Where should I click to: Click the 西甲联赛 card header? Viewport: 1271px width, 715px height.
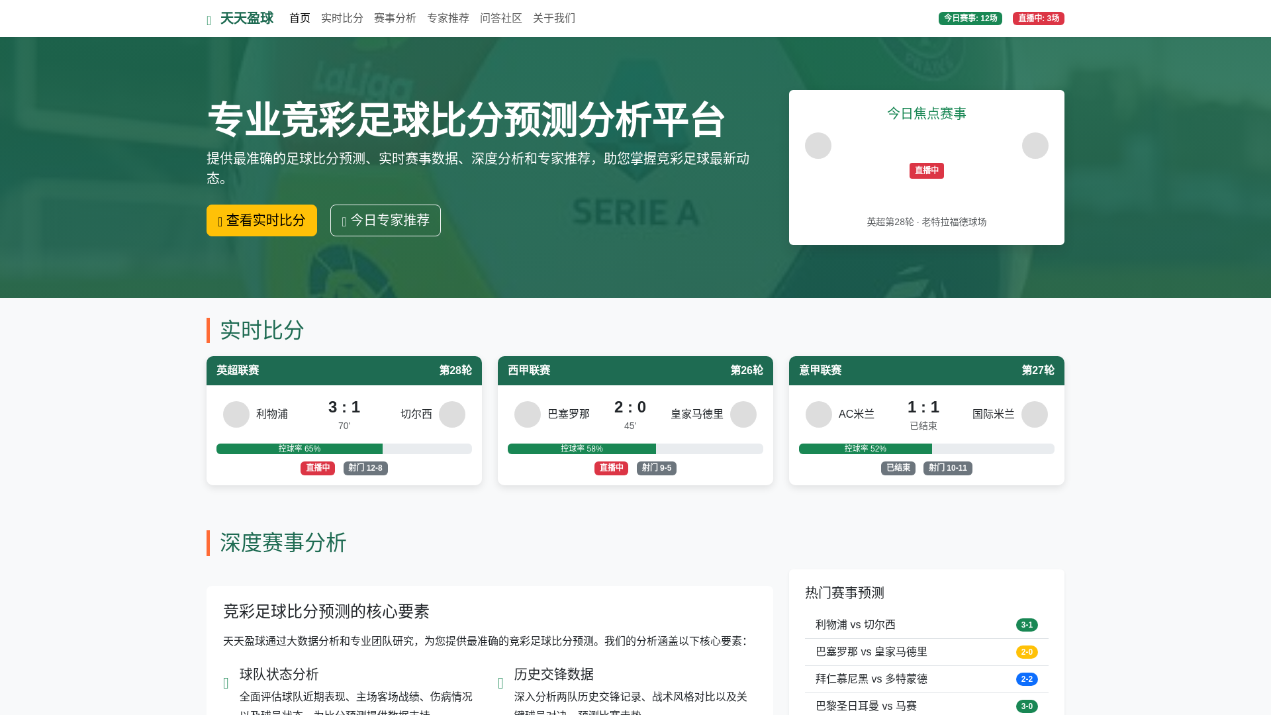[x=635, y=371]
